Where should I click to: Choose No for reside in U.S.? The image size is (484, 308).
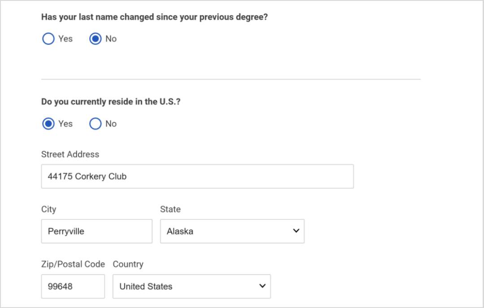[x=95, y=124]
